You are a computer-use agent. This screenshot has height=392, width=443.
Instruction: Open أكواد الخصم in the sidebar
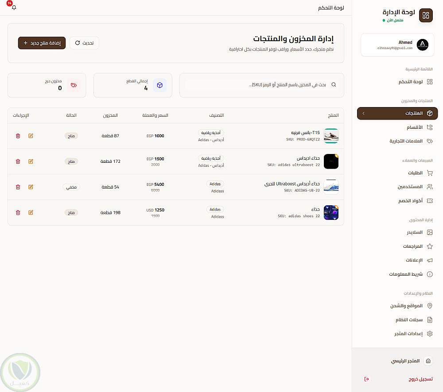tap(397, 201)
